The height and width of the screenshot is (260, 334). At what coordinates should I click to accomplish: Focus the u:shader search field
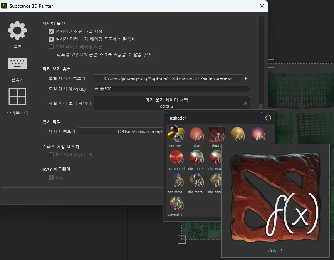214,118
